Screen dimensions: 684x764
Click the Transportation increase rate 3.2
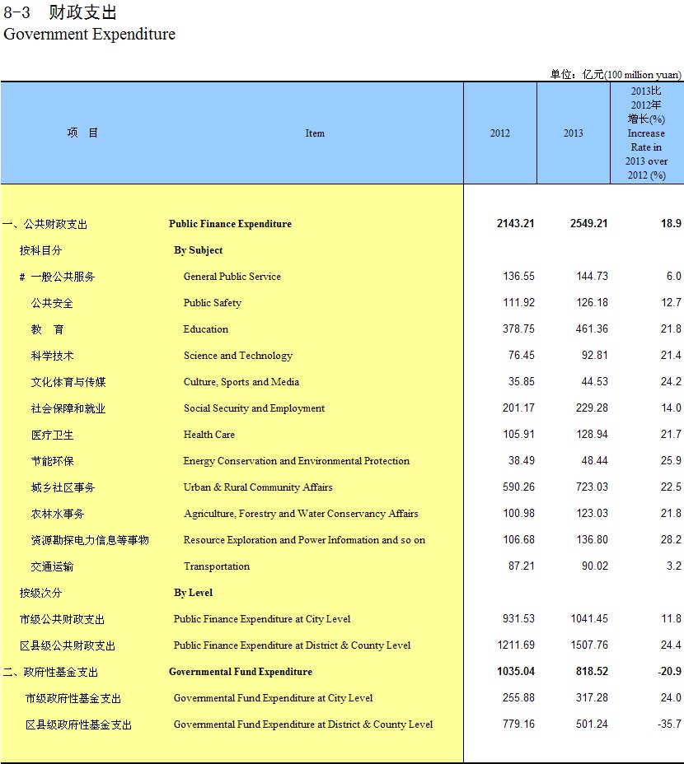click(673, 566)
